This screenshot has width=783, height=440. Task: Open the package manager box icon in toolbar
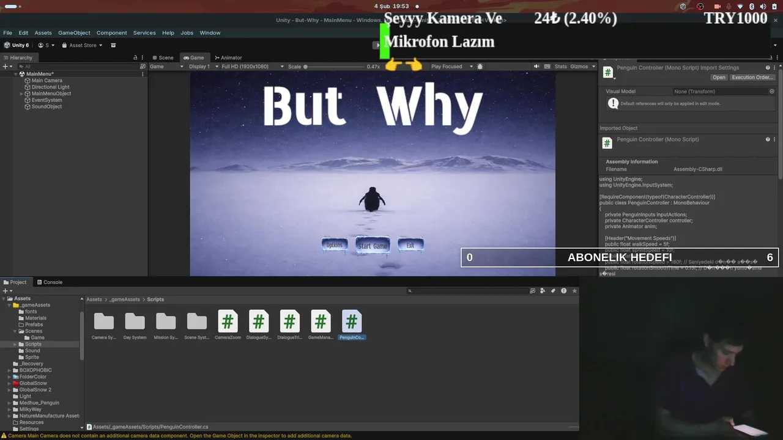click(113, 45)
